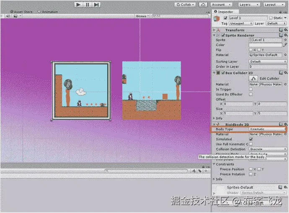The height and width of the screenshot is (213, 289).
Task: Open the scene effects image icon
Action: click(x=15, y=16)
